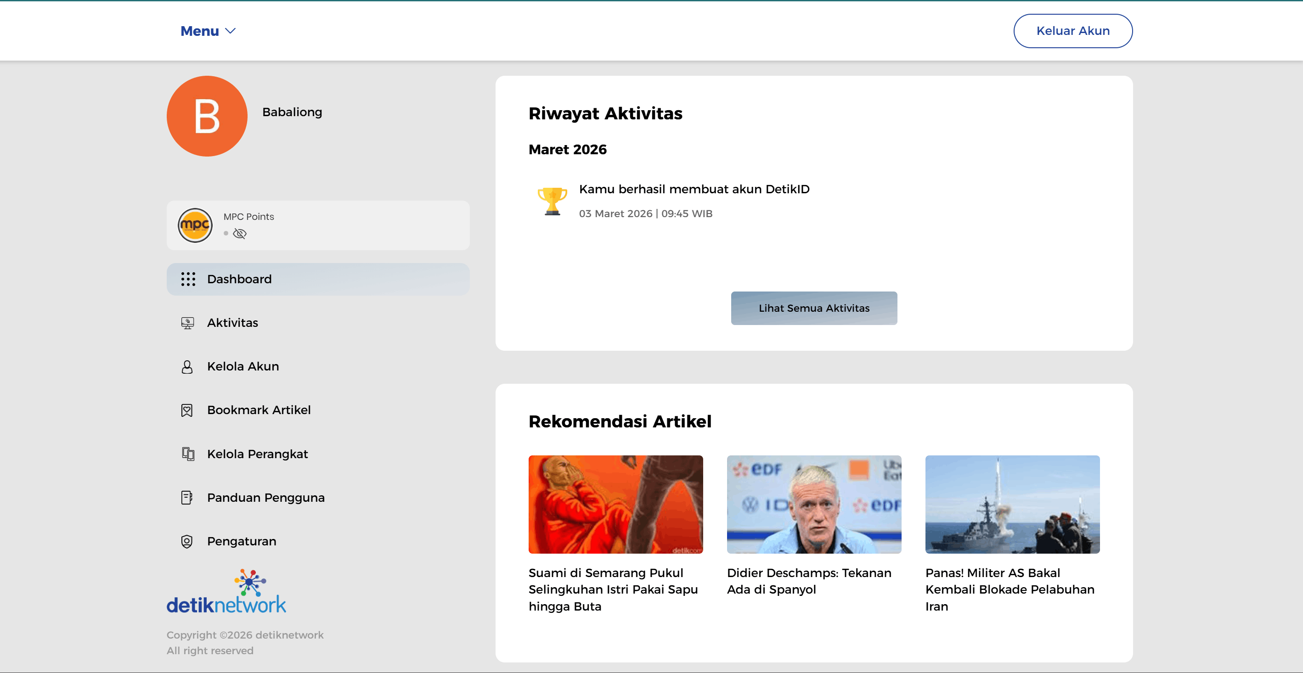The width and height of the screenshot is (1303, 673).
Task: Click the Dashboard grid icon
Action: [x=188, y=279]
